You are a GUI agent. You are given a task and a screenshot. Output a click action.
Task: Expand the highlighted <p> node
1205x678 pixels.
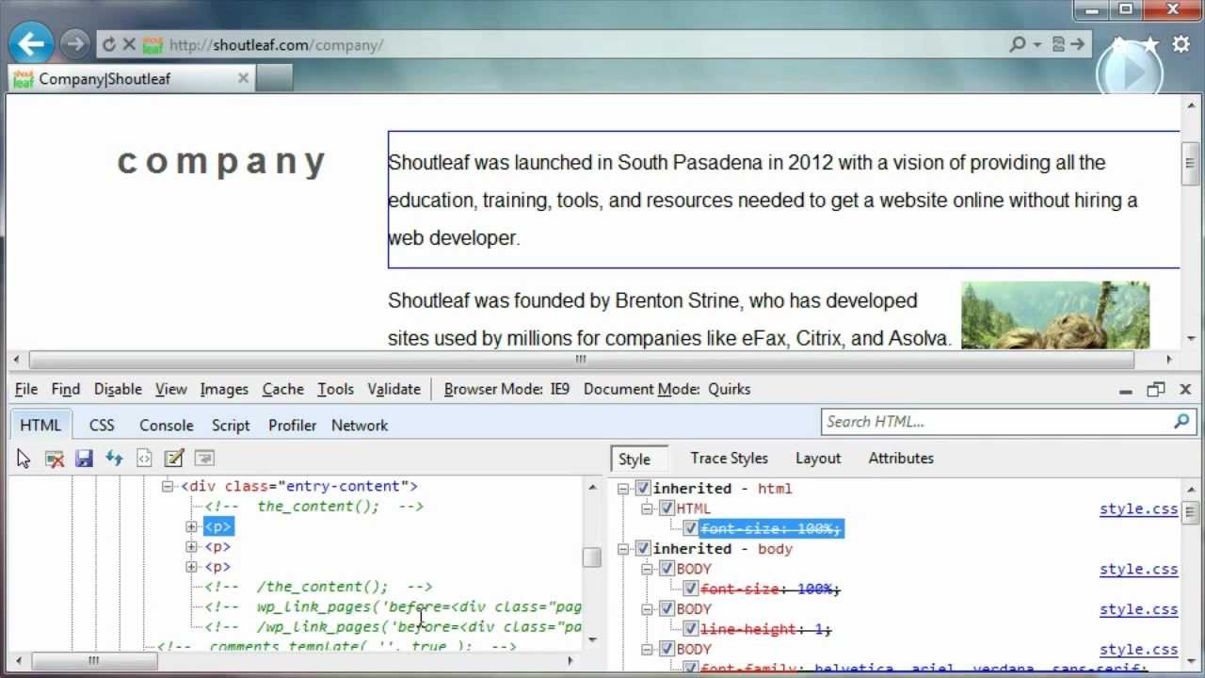[191, 526]
